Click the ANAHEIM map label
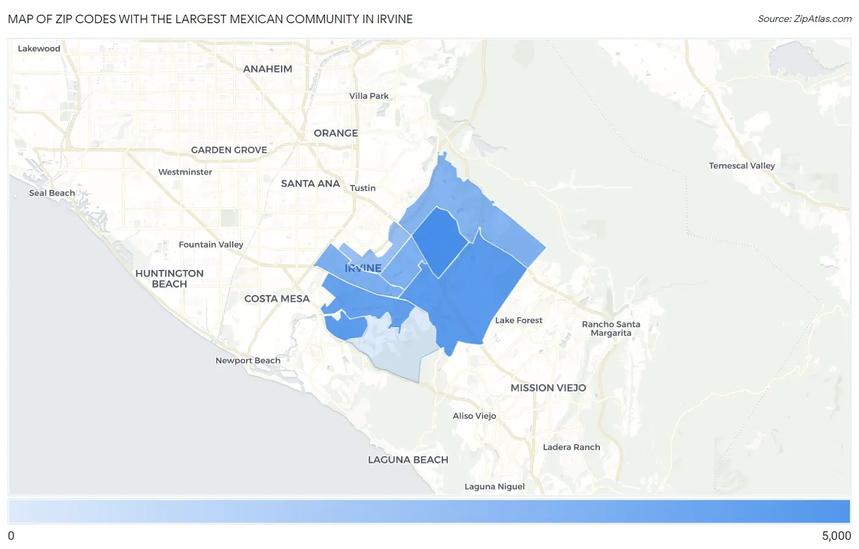 tap(268, 69)
